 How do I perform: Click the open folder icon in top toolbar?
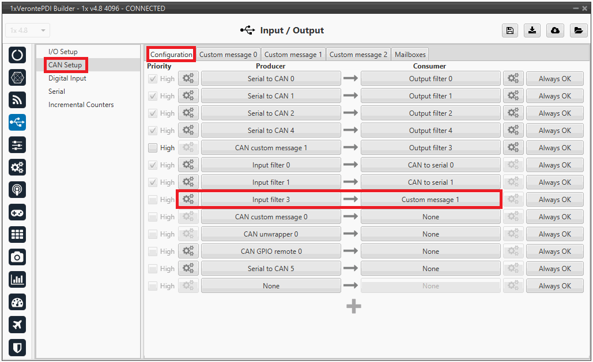tap(578, 31)
